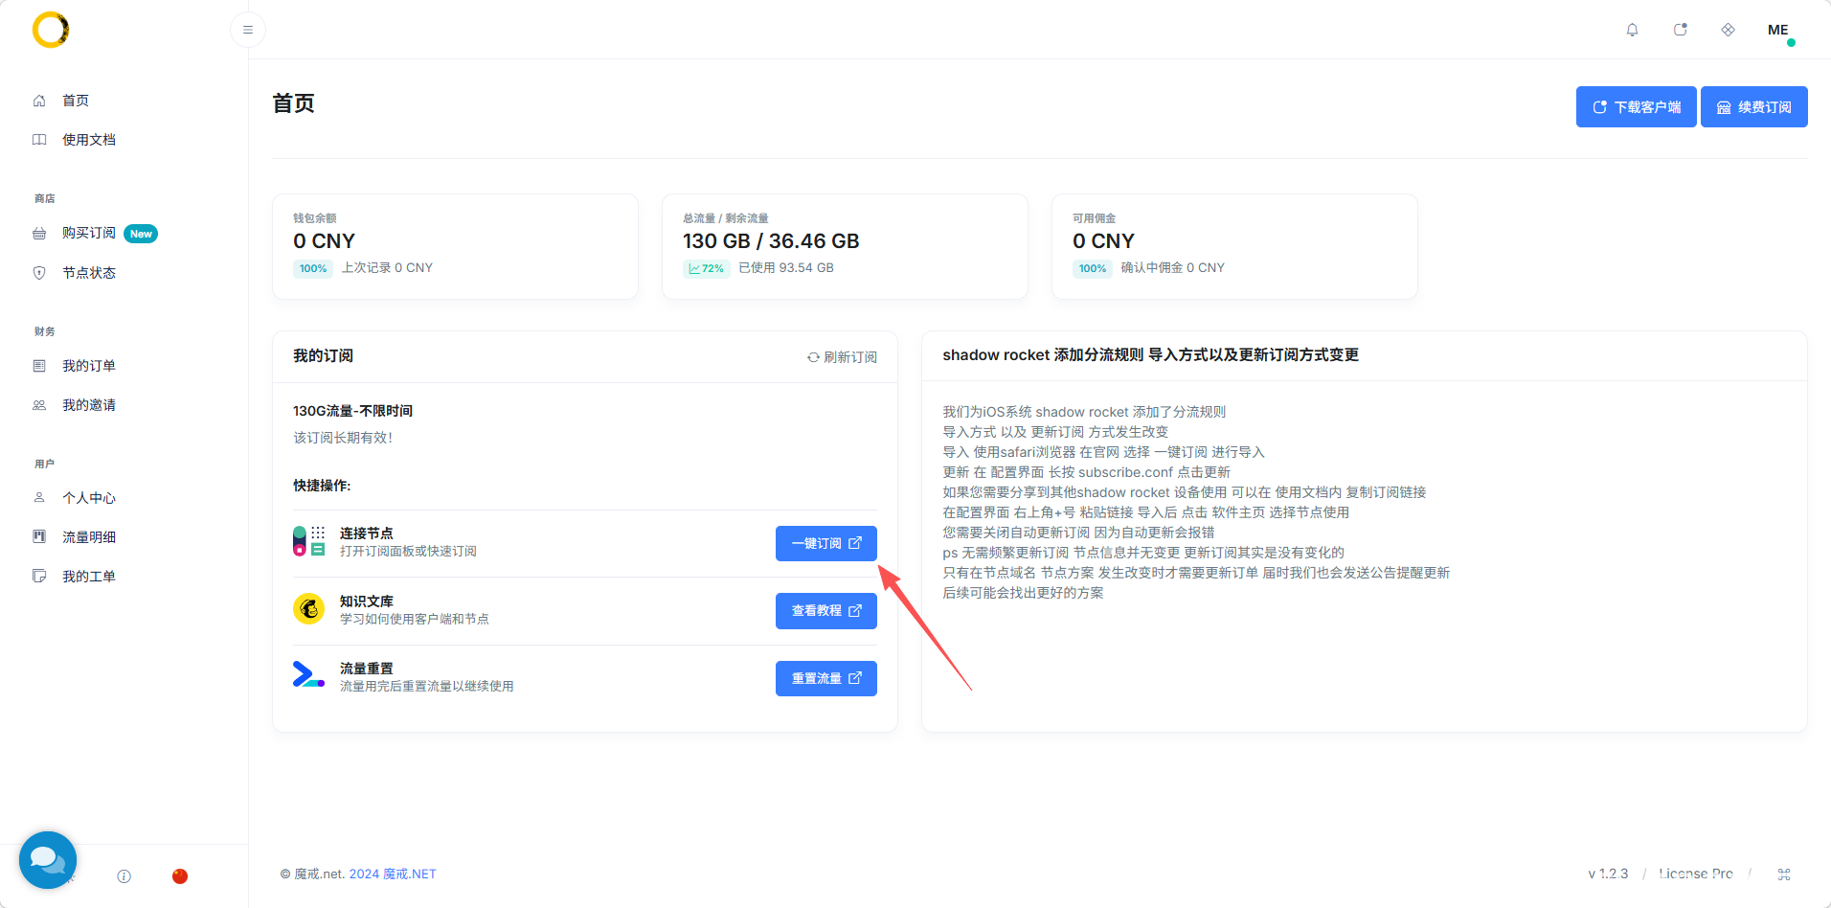Click the 下载客户端 button

(x=1636, y=107)
